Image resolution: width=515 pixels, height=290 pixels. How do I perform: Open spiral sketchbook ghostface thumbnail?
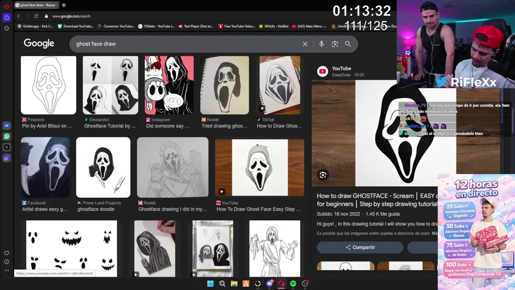(x=213, y=249)
